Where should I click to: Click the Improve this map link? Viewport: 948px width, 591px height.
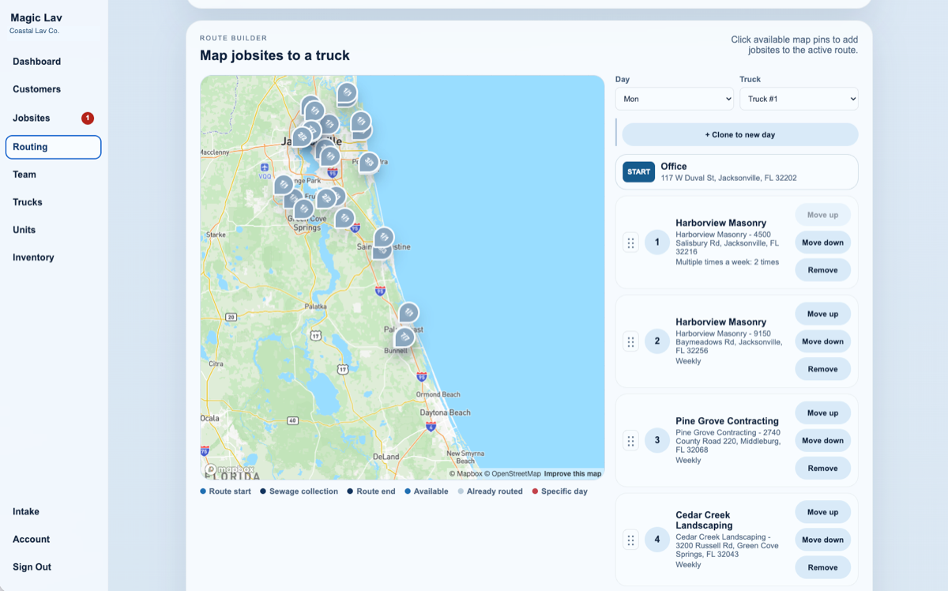[573, 474]
